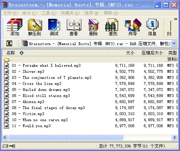Viewport: 180px width, 151px height.
Task: Run the 测试 (Test) archive tool
Action: [54, 27]
